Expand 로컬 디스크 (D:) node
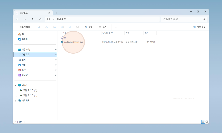This screenshot has width=222, height=133. [x=17, y=95]
